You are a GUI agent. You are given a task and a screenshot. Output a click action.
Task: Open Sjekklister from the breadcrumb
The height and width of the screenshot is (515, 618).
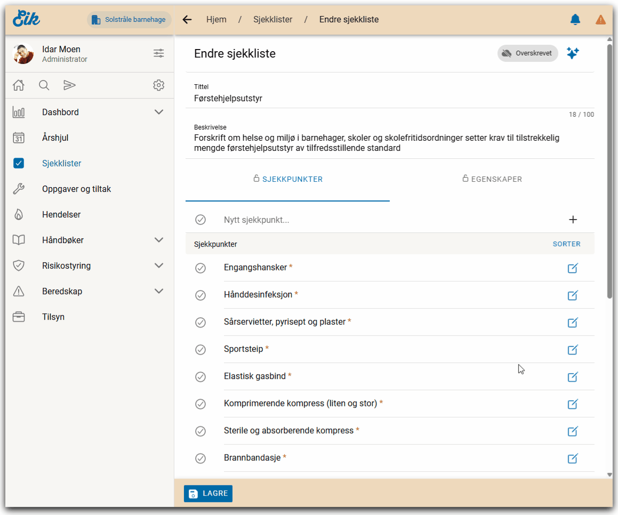pyautogui.click(x=272, y=19)
